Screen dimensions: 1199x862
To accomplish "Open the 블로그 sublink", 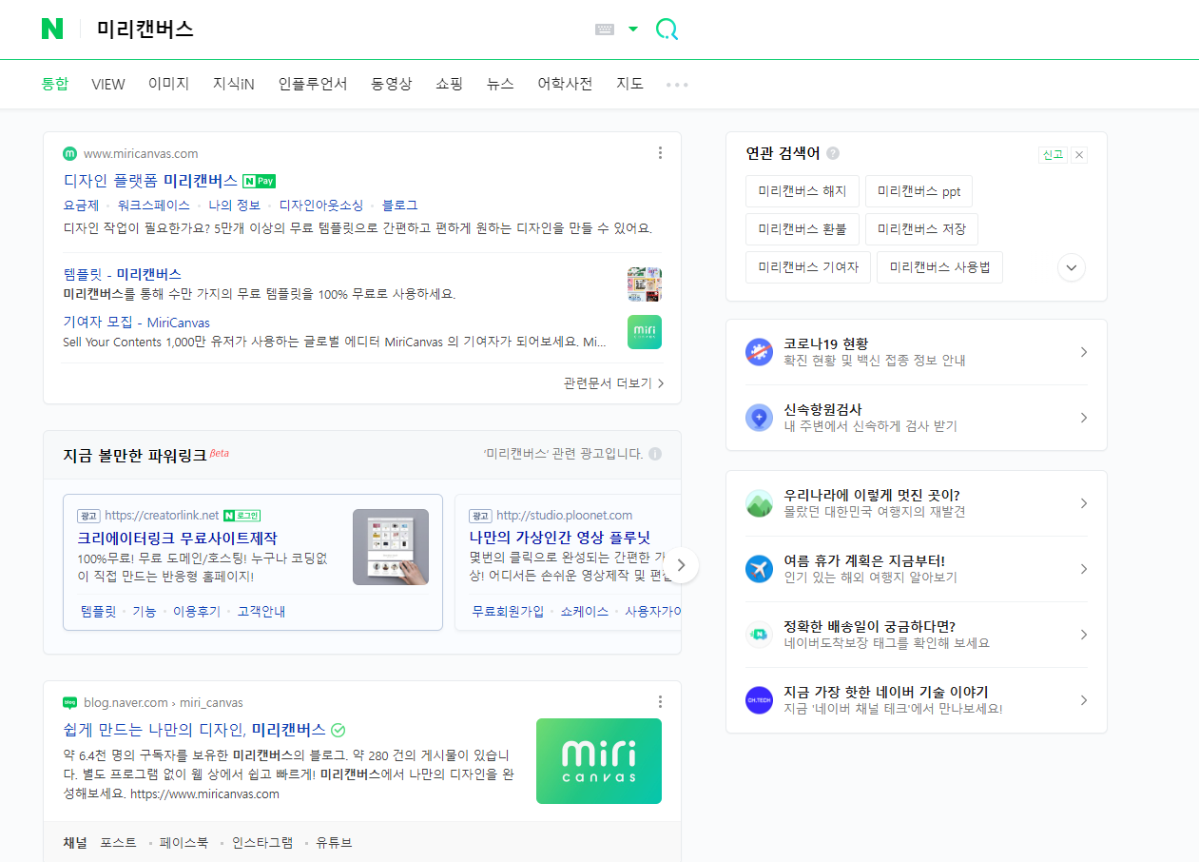I will pyautogui.click(x=399, y=205).
